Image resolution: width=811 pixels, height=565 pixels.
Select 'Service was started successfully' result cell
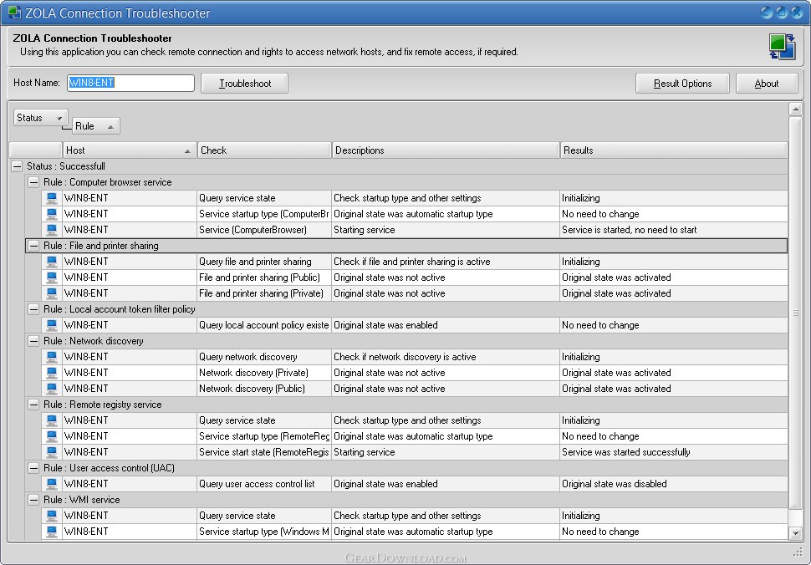point(673,452)
